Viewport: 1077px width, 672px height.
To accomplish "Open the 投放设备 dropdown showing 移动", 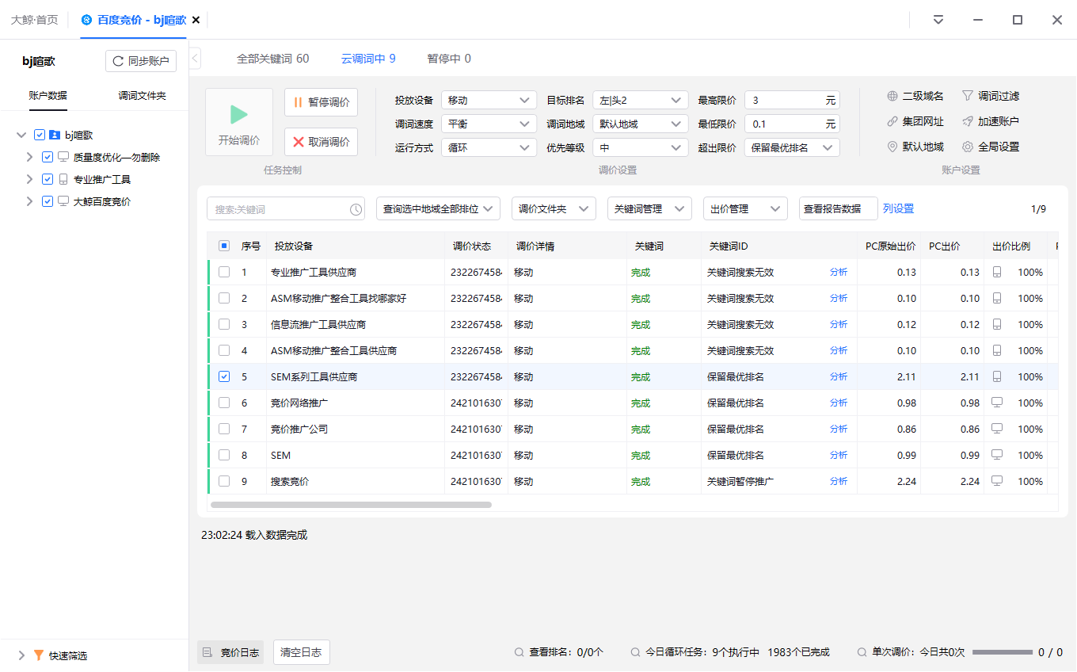I will point(489,100).
